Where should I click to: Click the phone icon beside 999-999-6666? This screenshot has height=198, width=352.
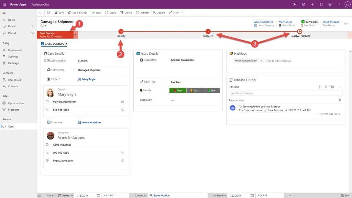[x=123, y=153]
